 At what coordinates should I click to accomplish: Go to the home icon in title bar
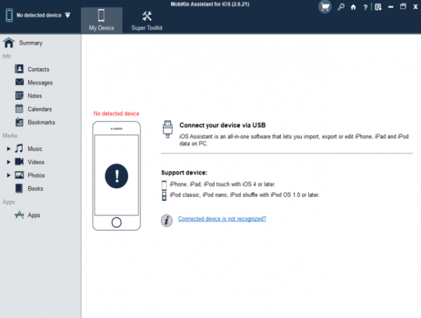[x=354, y=8]
